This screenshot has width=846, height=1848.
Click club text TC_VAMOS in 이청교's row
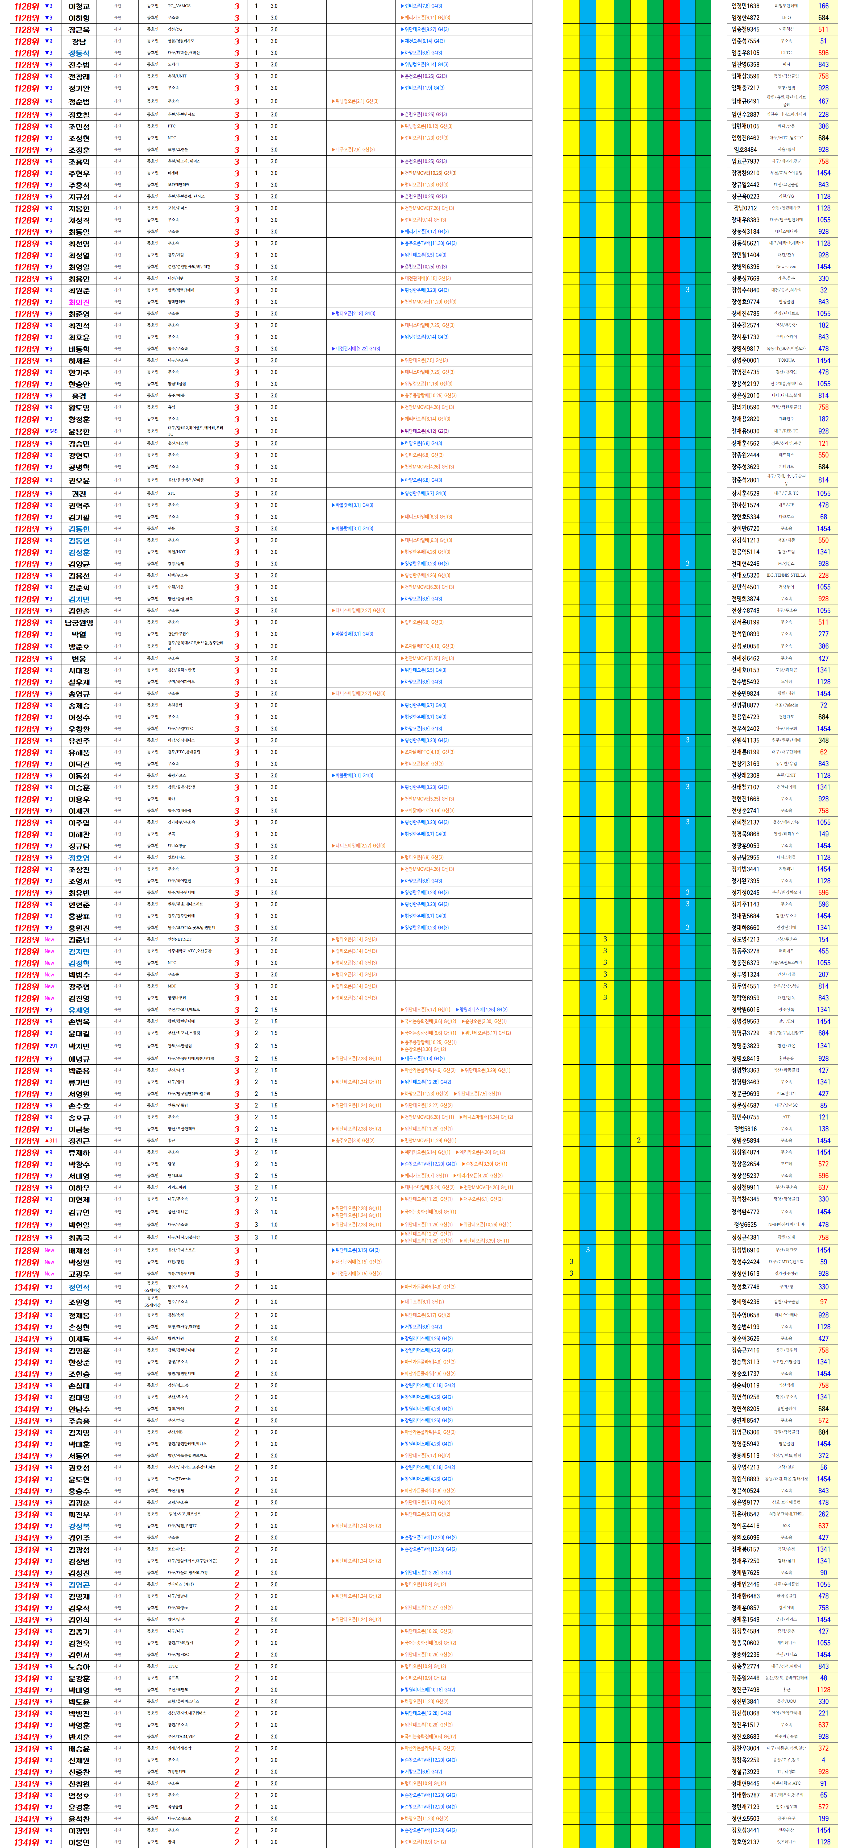pyautogui.click(x=179, y=6)
